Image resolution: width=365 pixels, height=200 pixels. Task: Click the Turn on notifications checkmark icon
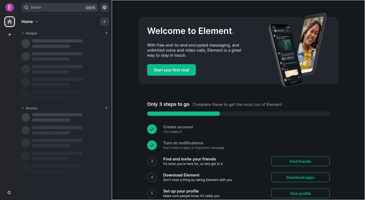coord(152,145)
